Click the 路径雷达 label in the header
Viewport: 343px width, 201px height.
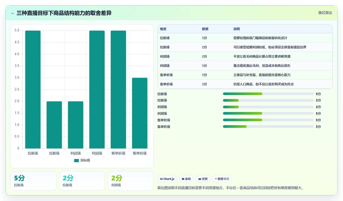pyautogui.click(x=325, y=13)
